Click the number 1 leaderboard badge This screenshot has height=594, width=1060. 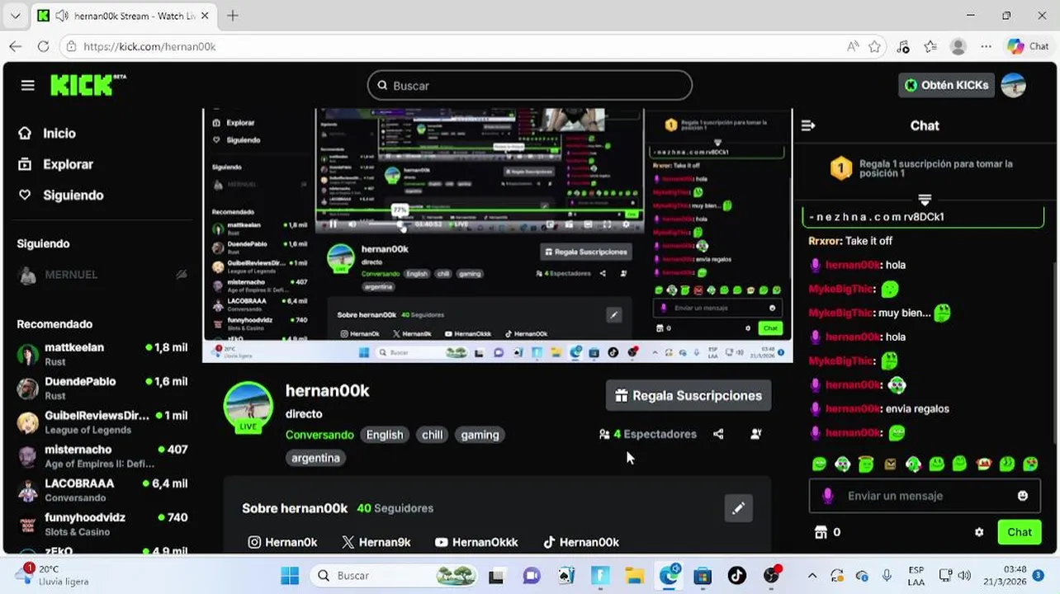coord(840,169)
